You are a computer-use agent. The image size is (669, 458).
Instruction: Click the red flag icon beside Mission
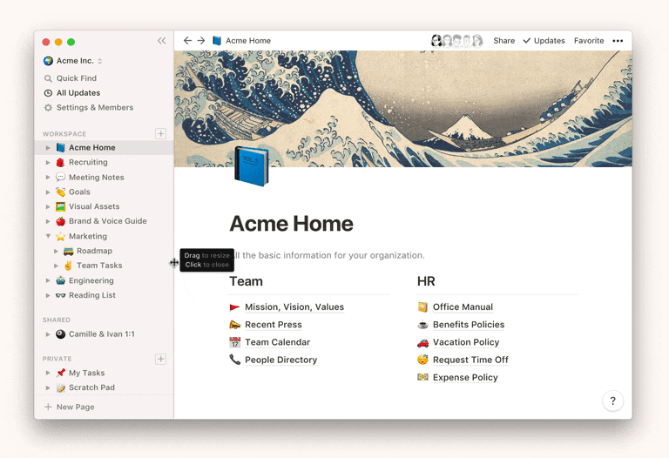click(x=234, y=307)
